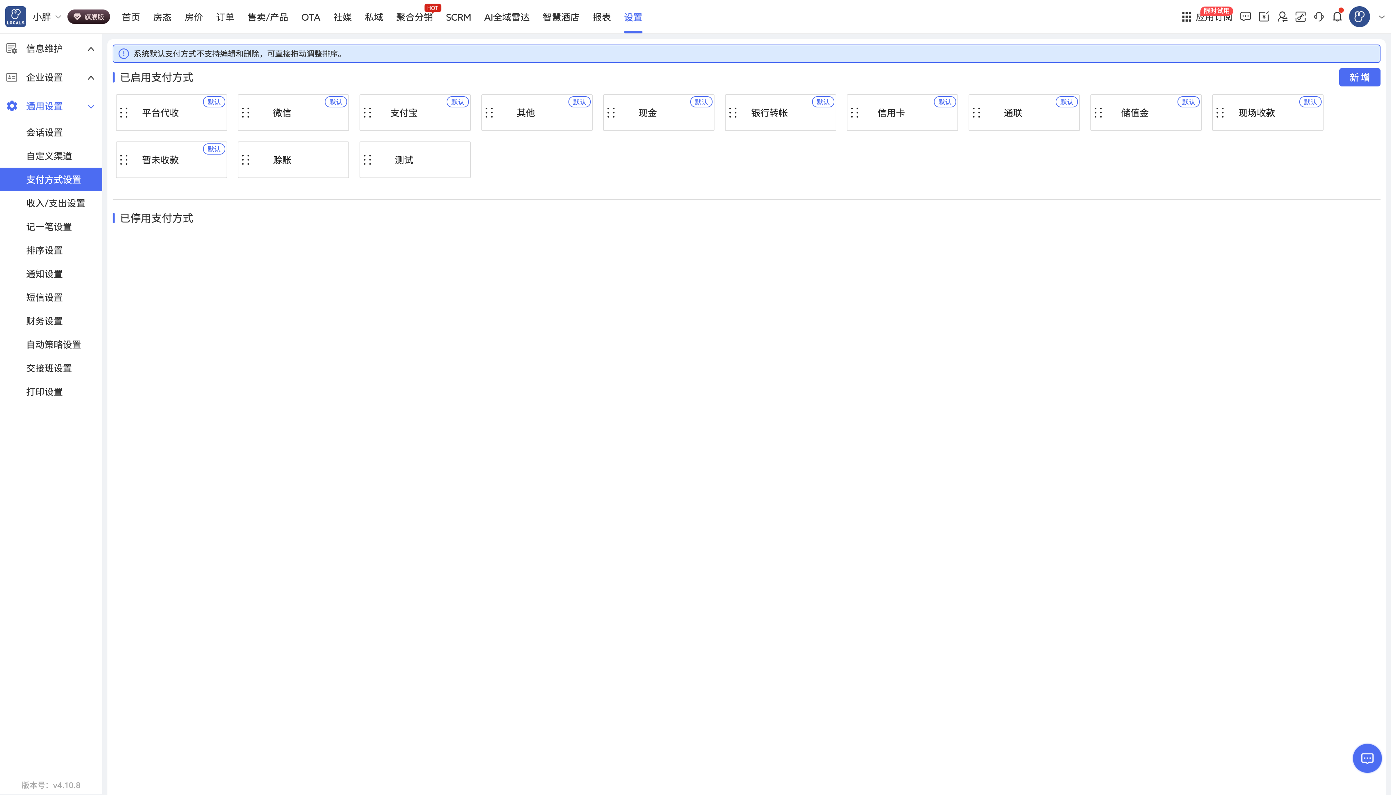Viewport: 1391px width, 795px height.
Task: Open the message chat bubble icon in header
Action: coord(1245,17)
